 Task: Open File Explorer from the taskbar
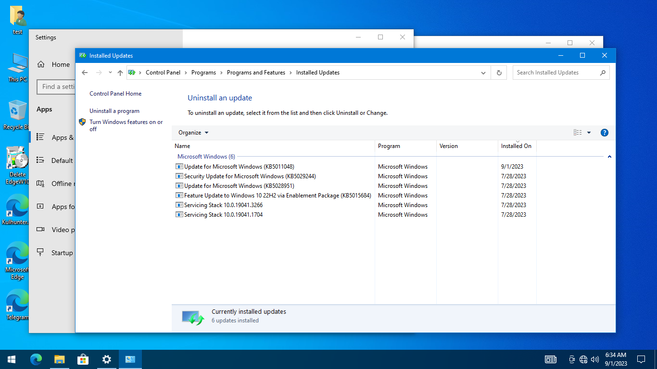tap(59, 359)
